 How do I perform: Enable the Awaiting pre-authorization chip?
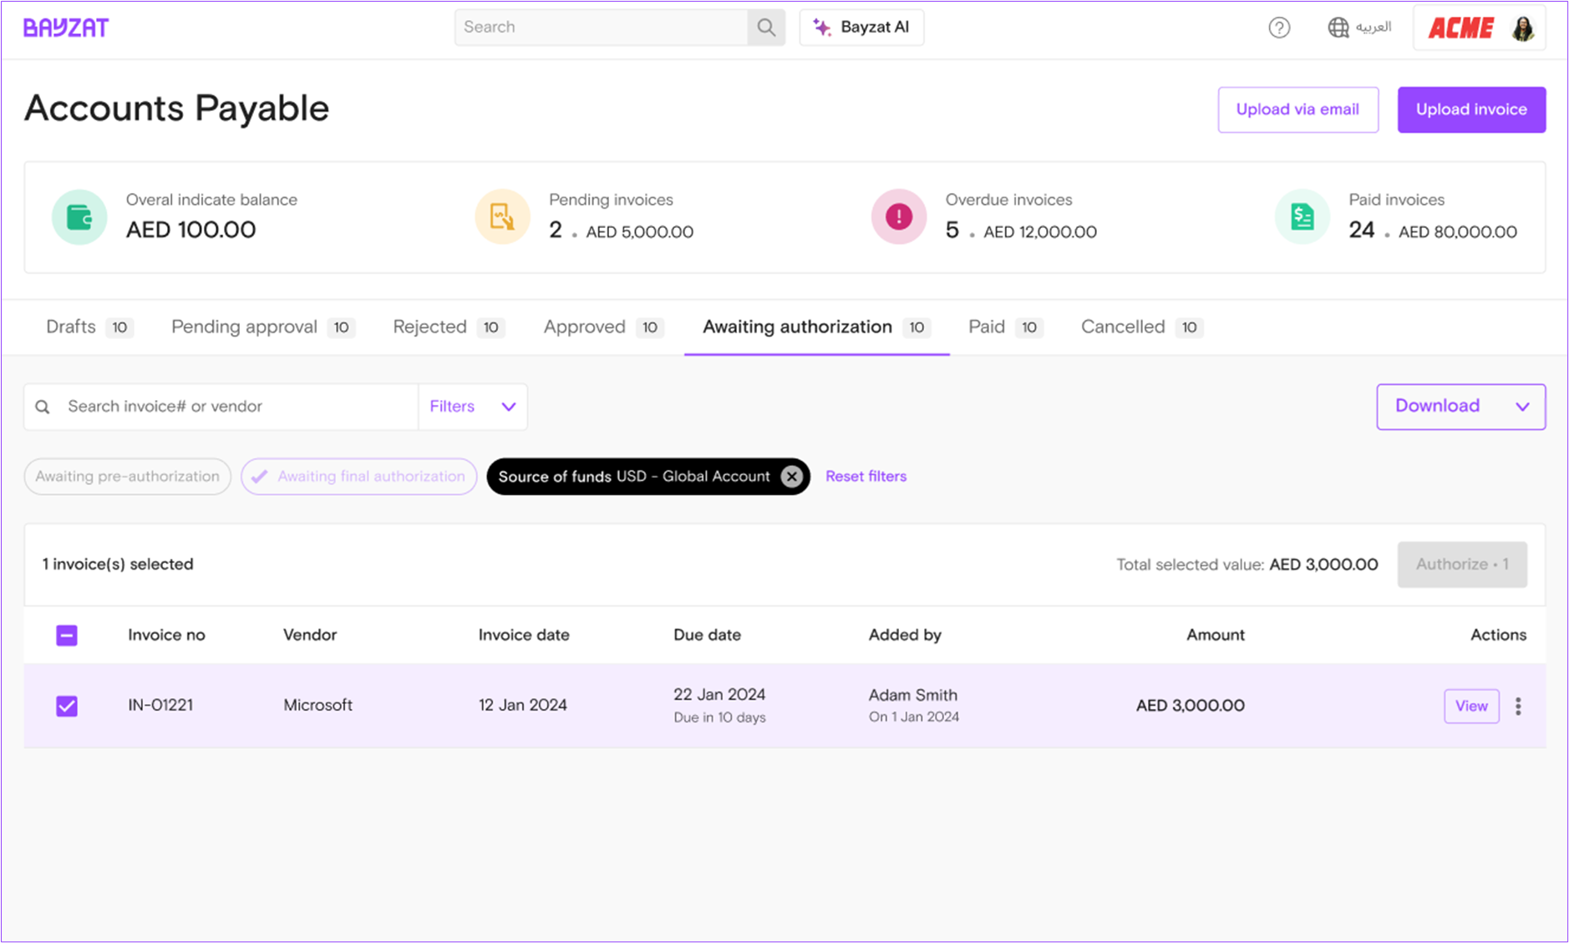click(x=127, y=476)
